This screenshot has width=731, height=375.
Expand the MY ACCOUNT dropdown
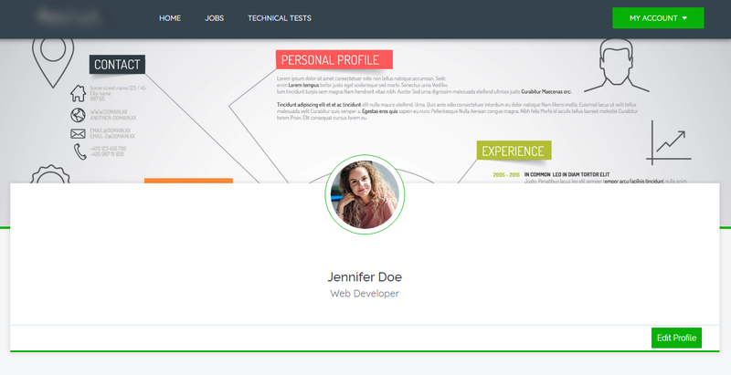point(658,18)
